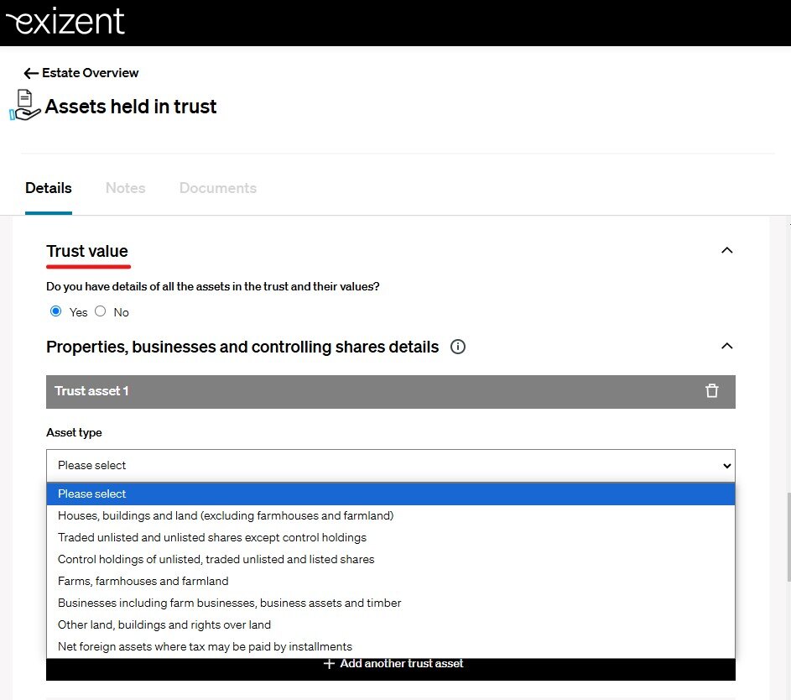Choose Houses, buildings and land option
791x700 pixels.
[226, 515]
